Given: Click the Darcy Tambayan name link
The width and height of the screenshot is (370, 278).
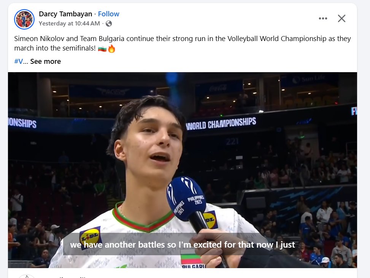Looking at the screenshot, I should coord(65,14).
